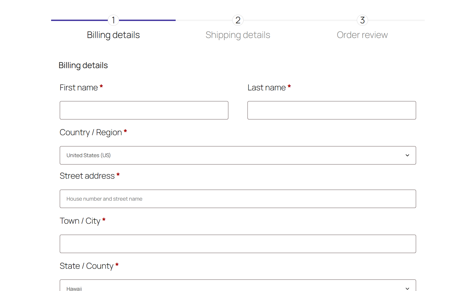Click the Country / Region chevron arrow

click(x=407, y=155)
